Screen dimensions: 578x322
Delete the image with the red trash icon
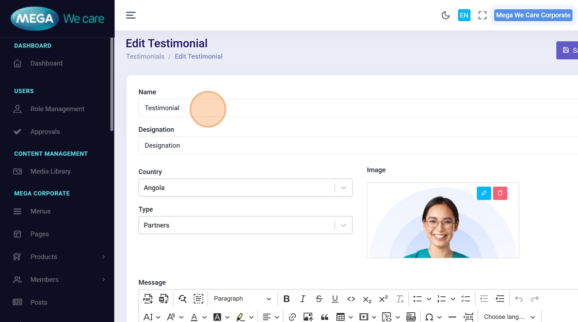coord(500,193)
